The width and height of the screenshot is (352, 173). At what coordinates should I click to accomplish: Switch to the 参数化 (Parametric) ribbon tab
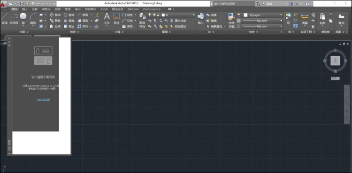pyautogui.click(x=46, y=9)
